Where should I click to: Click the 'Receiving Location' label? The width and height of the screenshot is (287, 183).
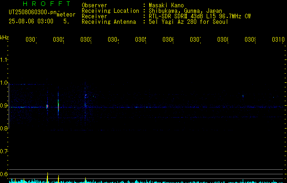pyautogui.click(x=110, y=11)
